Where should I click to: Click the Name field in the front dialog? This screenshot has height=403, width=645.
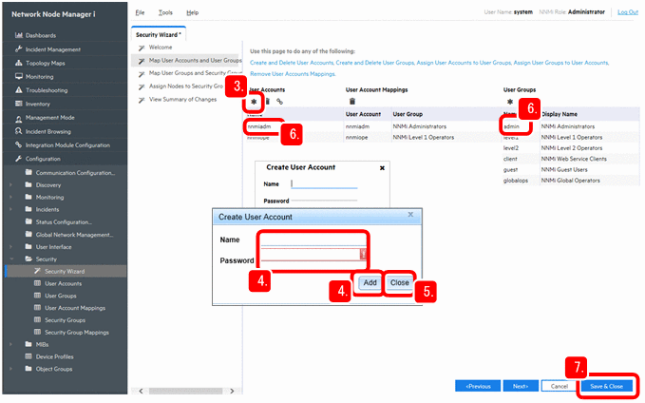[x=312, y=242]
